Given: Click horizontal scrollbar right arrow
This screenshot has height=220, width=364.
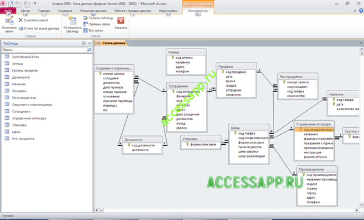Looking at the screenshot, I should click(357, 210).
